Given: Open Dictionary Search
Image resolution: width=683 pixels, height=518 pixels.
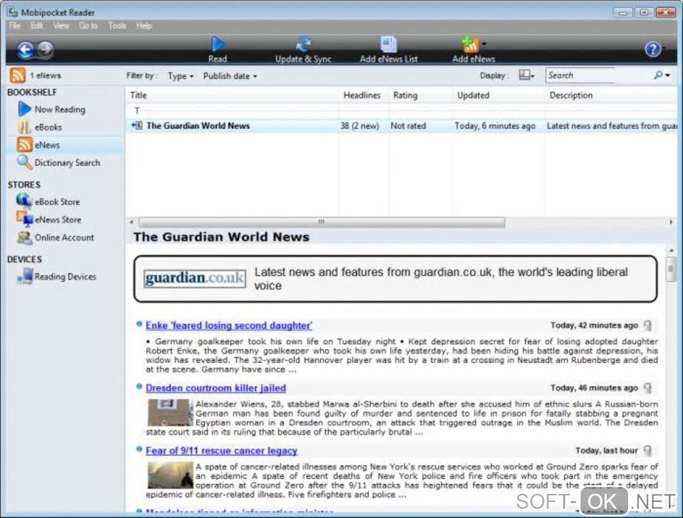Looking at the screenshot, I should click(59, 163).
